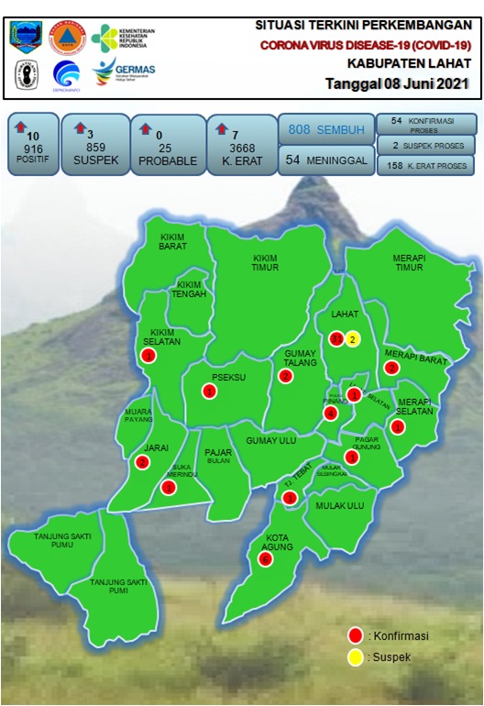Screen dimensions: 484x706
Task: Click the red Konfirmasi legend circle
Action: coord(356,635)
